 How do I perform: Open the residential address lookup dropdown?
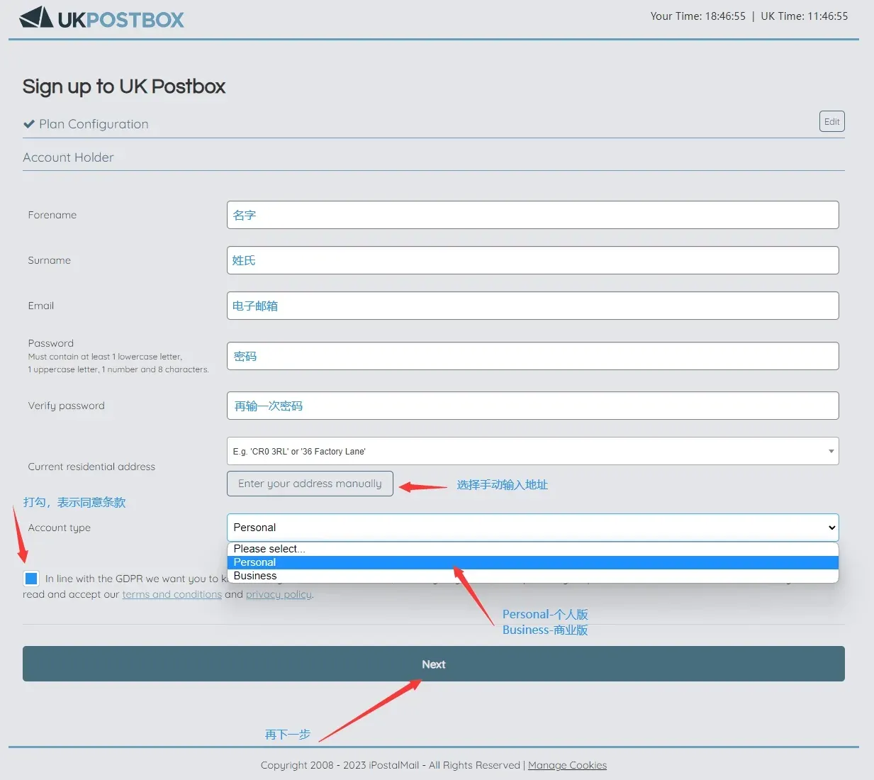point(532,451)
